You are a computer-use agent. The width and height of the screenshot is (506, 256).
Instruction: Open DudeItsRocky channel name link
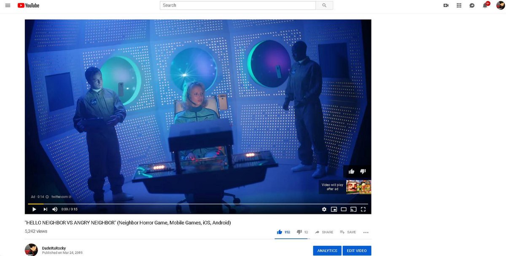(x=54, y=248)
